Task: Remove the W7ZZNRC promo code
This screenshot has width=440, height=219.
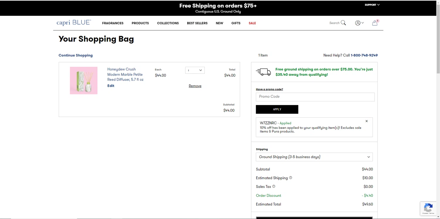Action: click(x=366, y=121)
